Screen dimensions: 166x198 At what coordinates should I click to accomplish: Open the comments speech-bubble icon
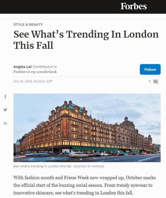156,82
